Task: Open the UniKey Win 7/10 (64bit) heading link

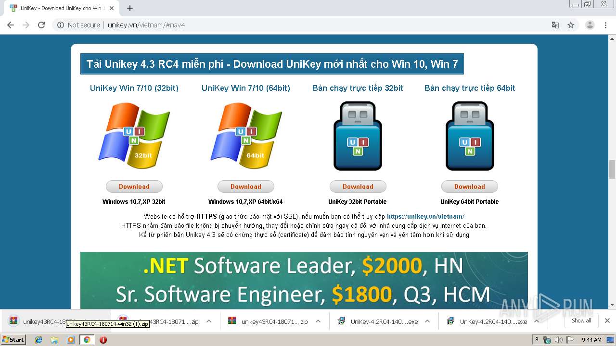Action: (246, 88)
